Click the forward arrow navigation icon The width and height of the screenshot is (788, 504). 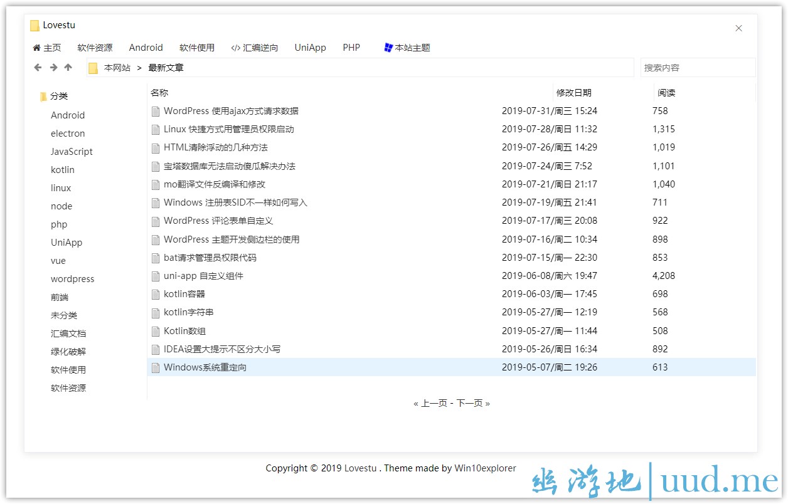point(53,68)
